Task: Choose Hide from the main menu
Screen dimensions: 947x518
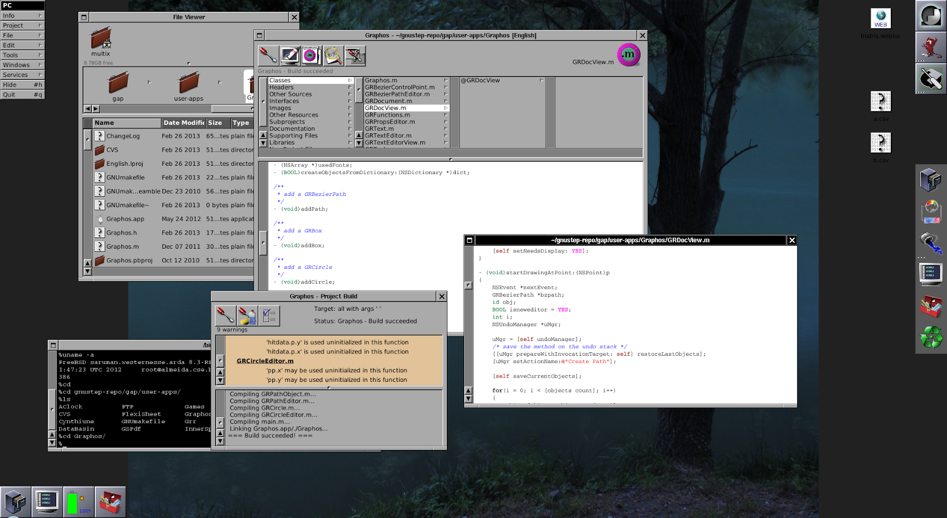Action: coord(22,85)
